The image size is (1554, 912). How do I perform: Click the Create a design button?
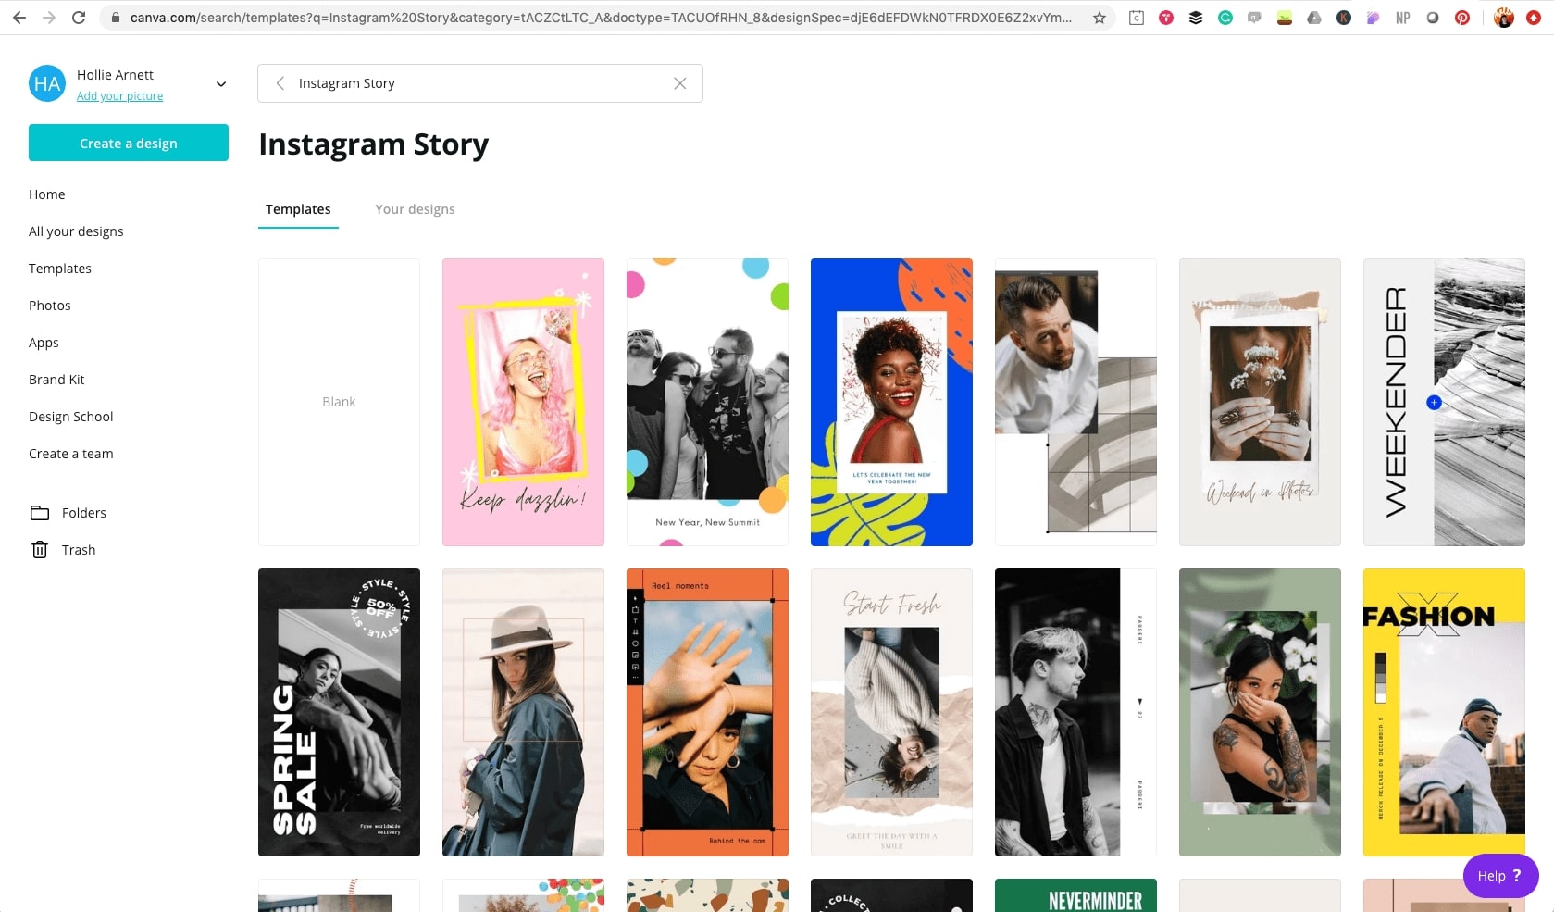(x=129, y=143)
